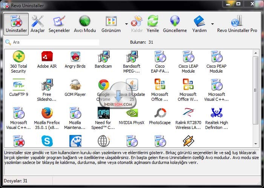Select the globe icon program
Screen dimensions: 264x188
[104, 141]
